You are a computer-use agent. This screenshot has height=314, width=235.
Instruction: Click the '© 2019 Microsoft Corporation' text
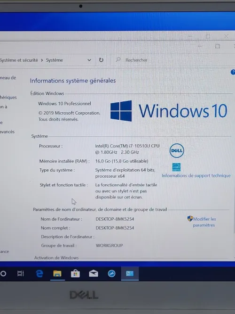coord(69,113)
